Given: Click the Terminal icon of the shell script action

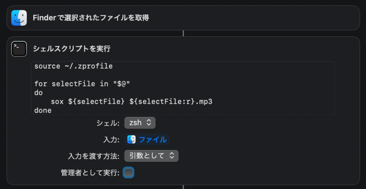Looking at the screenshot, I should tap(19, 49).
